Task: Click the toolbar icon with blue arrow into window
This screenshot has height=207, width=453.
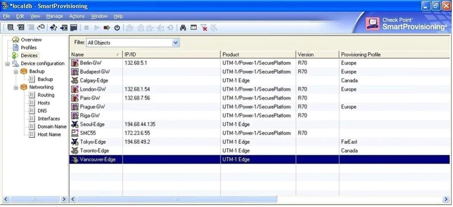Action: point(64,28)
